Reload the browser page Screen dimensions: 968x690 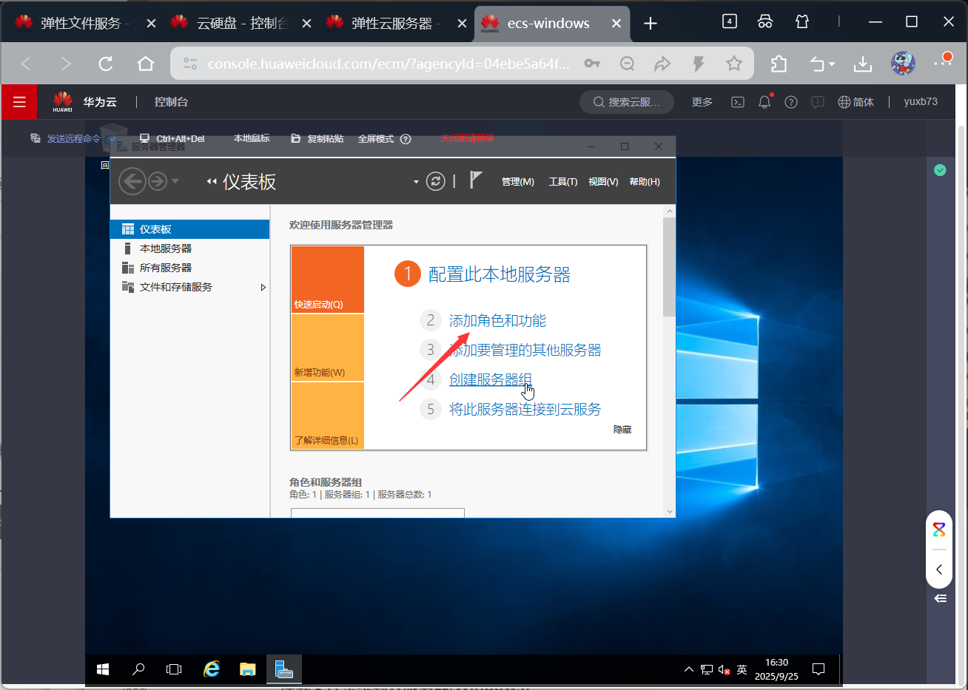click(106, 64)
